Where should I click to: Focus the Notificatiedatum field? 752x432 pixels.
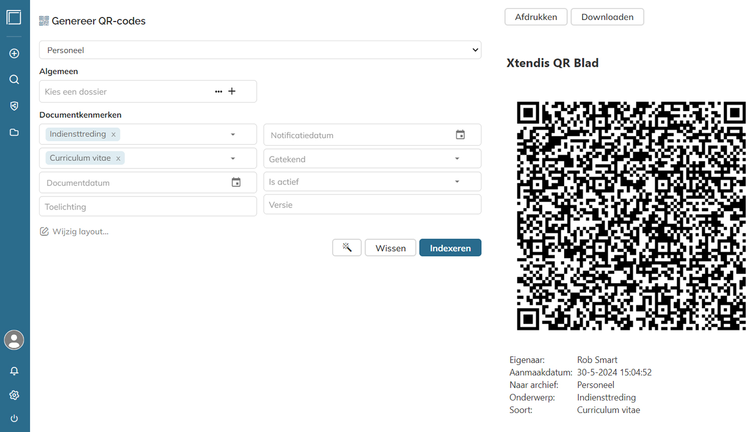(x=372, y=135)
